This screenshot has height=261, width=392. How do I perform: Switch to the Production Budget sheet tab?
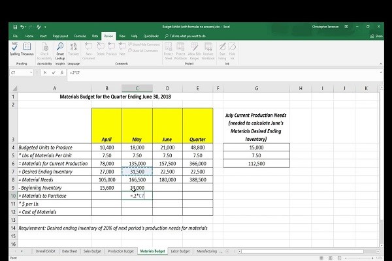[x=120, y=251]
